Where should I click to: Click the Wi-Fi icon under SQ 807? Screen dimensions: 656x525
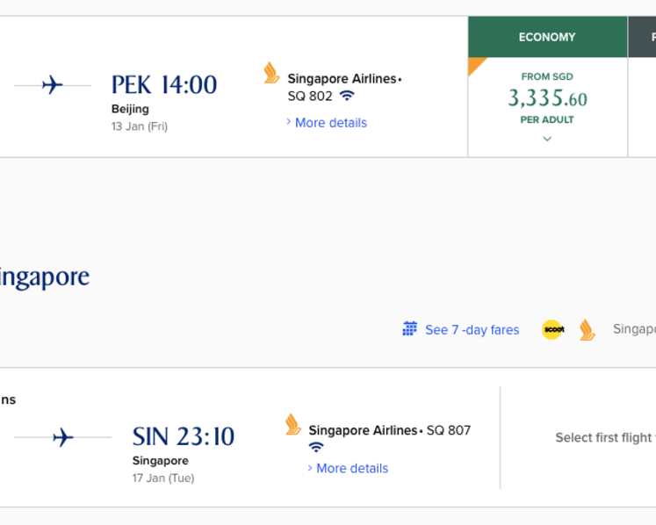(316, 447)
